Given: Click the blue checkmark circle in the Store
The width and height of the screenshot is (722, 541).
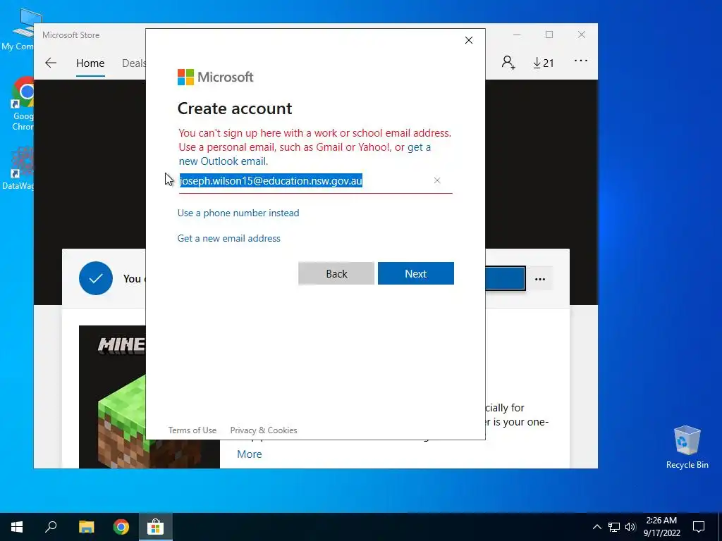Looking at the screenshot, I should (96, 278).
